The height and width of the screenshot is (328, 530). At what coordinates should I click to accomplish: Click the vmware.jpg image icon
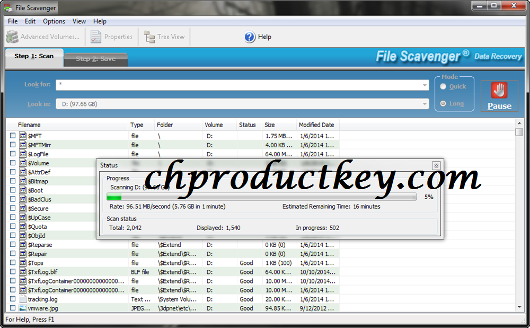pos(23,308)
